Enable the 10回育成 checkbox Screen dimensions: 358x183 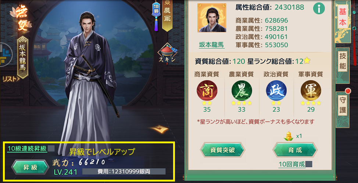309,164
